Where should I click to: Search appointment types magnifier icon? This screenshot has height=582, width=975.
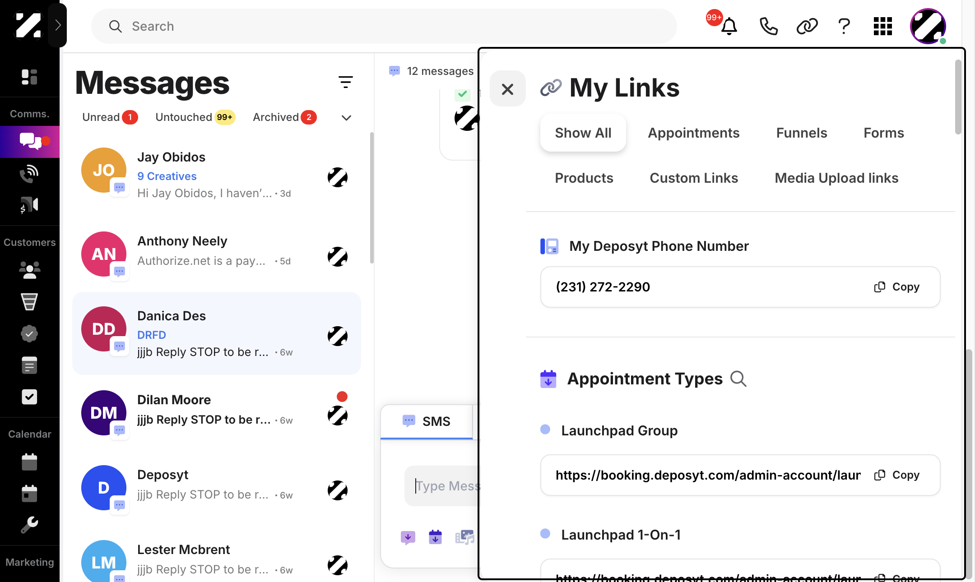pos(738,379)
